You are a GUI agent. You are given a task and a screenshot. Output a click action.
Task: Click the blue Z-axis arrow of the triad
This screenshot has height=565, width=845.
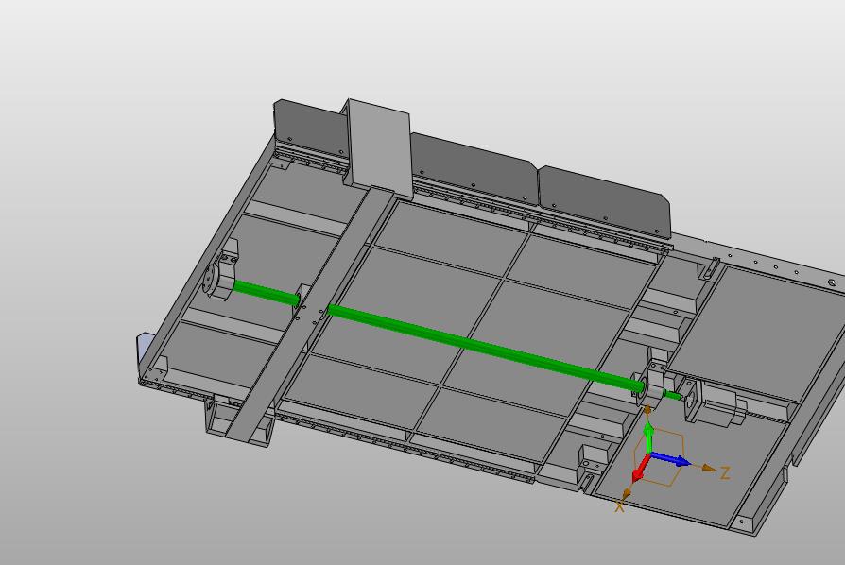(671, 459)
